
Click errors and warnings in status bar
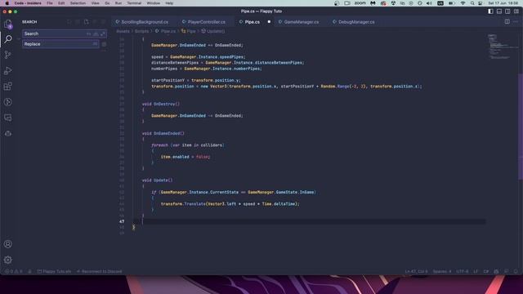tap(13, 271)
